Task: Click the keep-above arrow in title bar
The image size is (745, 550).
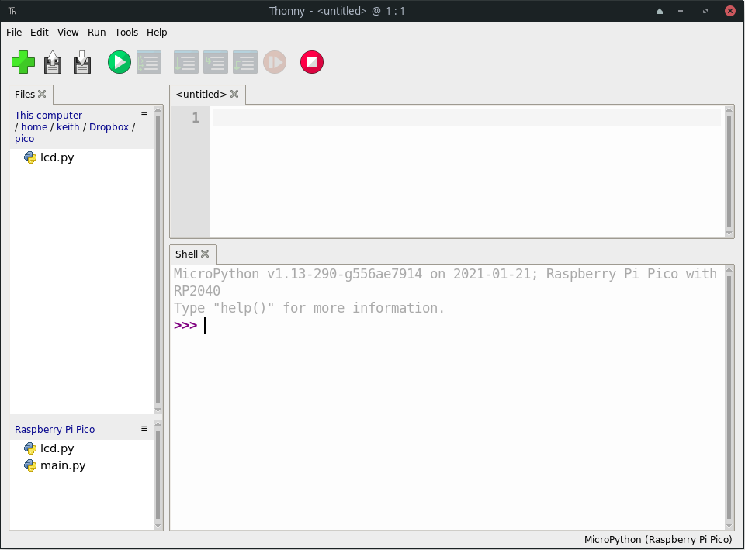Action: [x=660, y=11]
